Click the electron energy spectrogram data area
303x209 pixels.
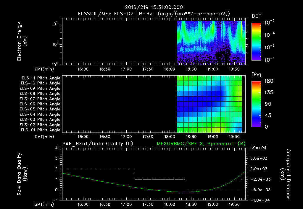pyautogui.click(x=211, y=43)
